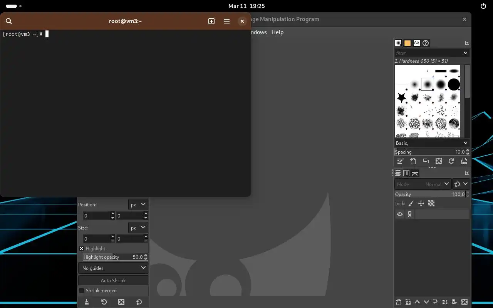Increase brush Spacing with the stepper
The image size is (493, 308).
(x=468, y=150)
